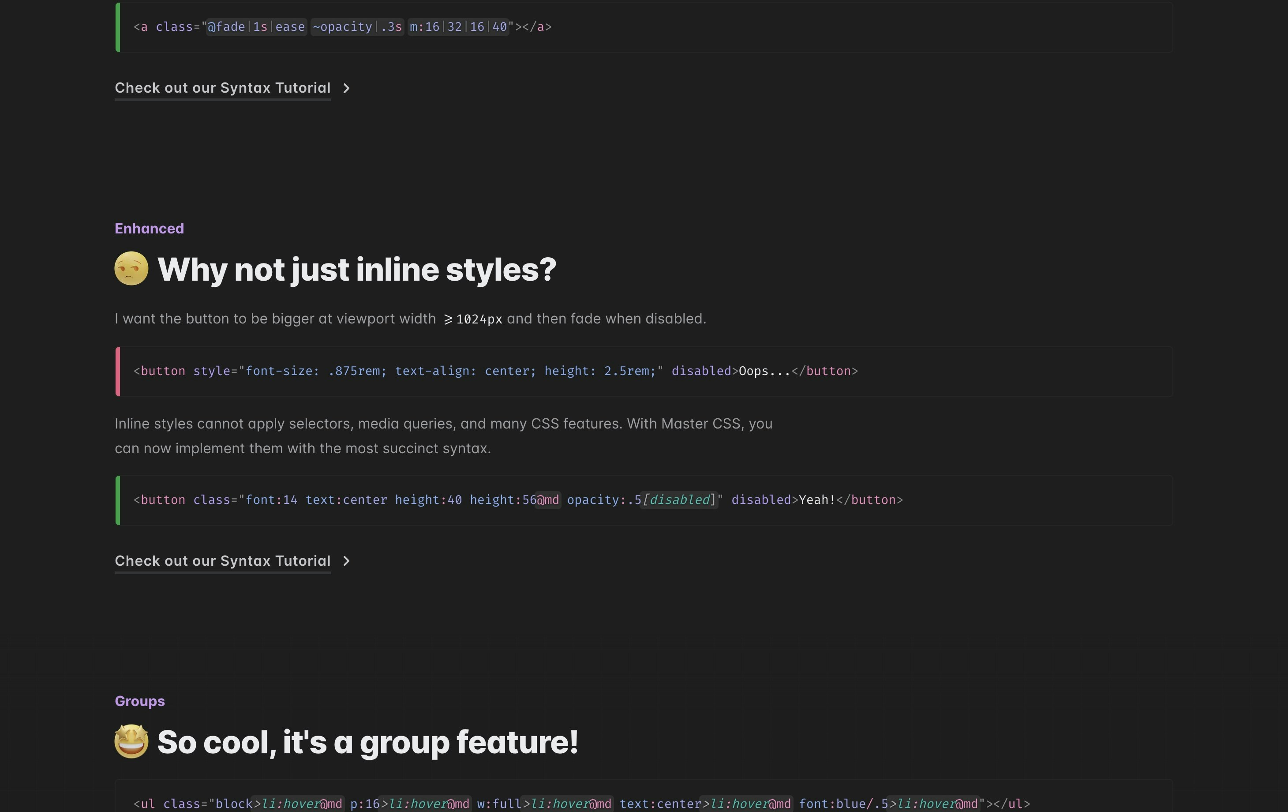
Task: Click the paragraph starting "Inline styles cannot apply selectors"
Action: pyautogui.click(x=443, y=436)
